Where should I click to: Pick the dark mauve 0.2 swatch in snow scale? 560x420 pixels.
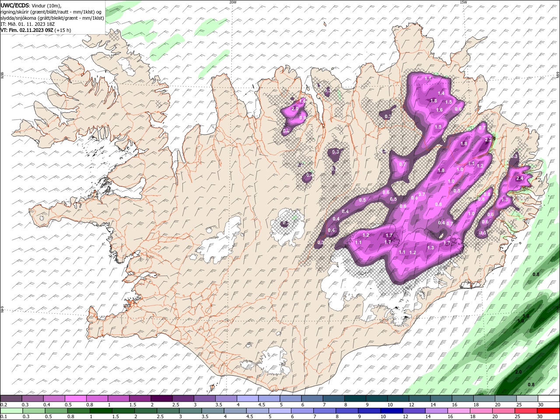(x=11, y=399)
